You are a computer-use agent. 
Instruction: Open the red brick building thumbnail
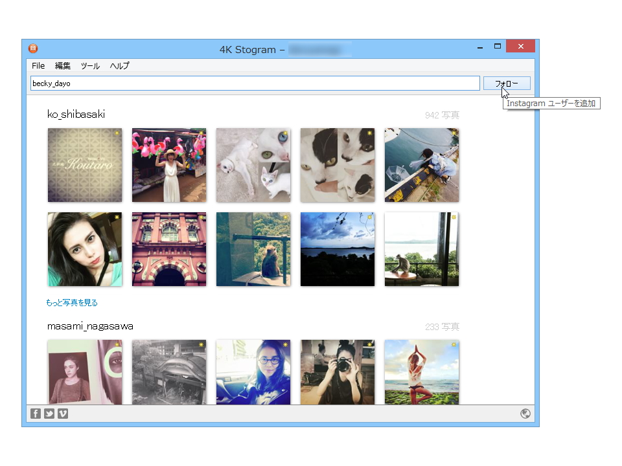point(169,249)
